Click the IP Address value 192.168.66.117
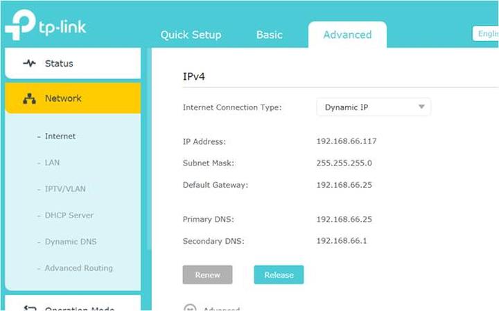 click(347, 141)
